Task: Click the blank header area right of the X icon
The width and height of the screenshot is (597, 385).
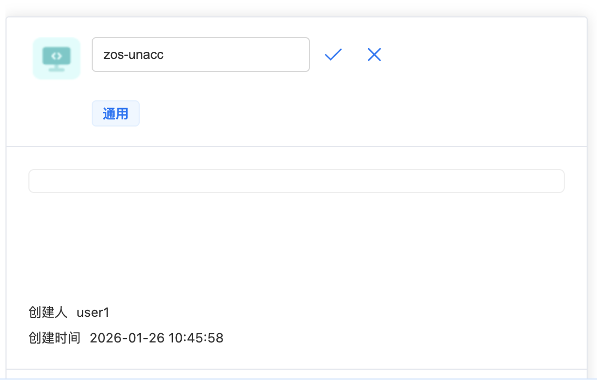Action: (480, 55)
